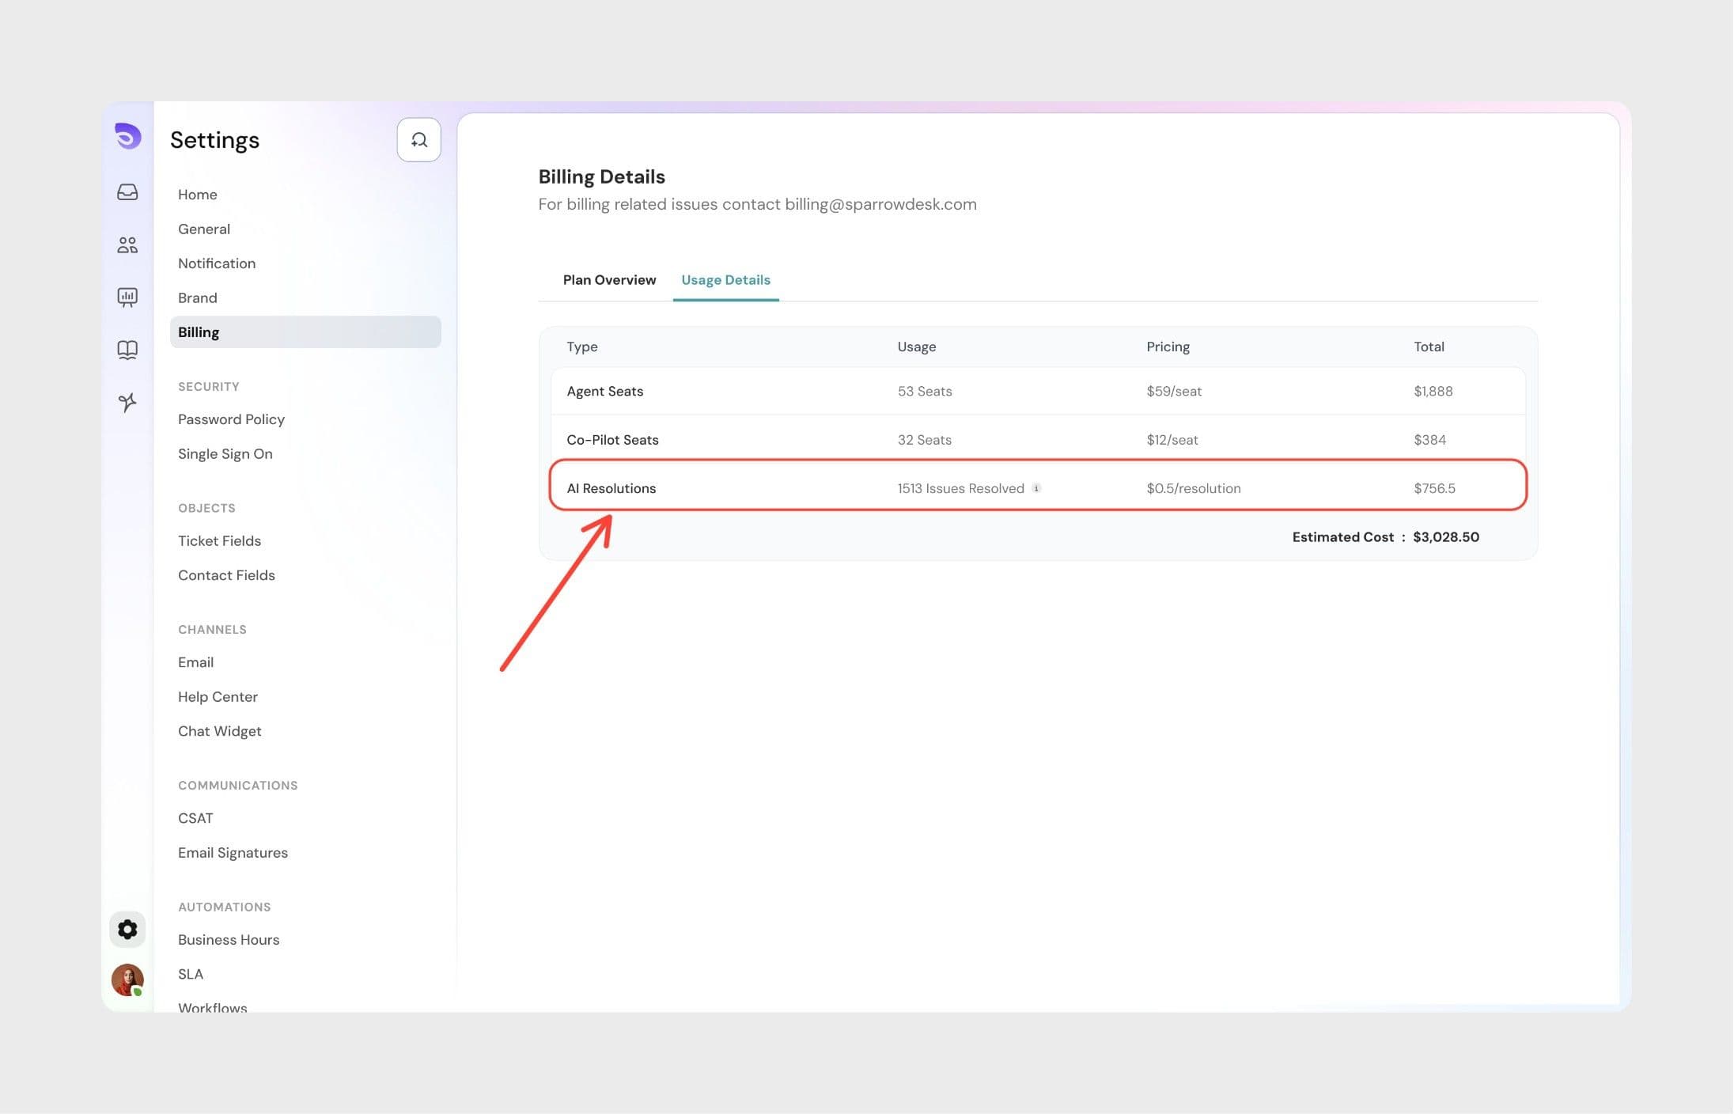Navigate to Chat Widget settings

pos(219,731)
